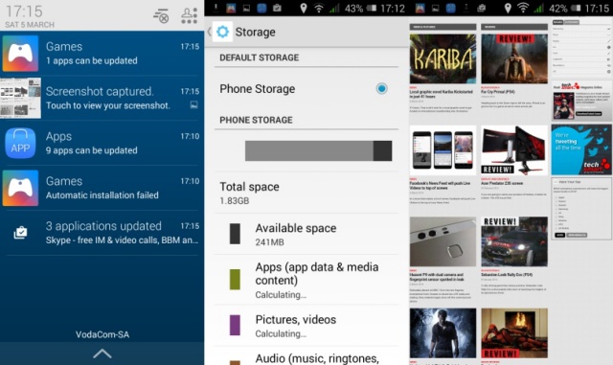Tap Wi-Fi icon in Storage status bar
This screenshot has width=613, height=365.
click(319, 8)
